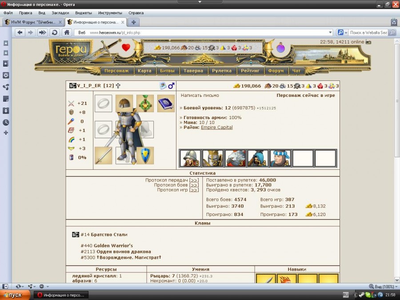Open the Turbo dropdown in status bar
The image size is (400, 300).
tap(44, 286)
